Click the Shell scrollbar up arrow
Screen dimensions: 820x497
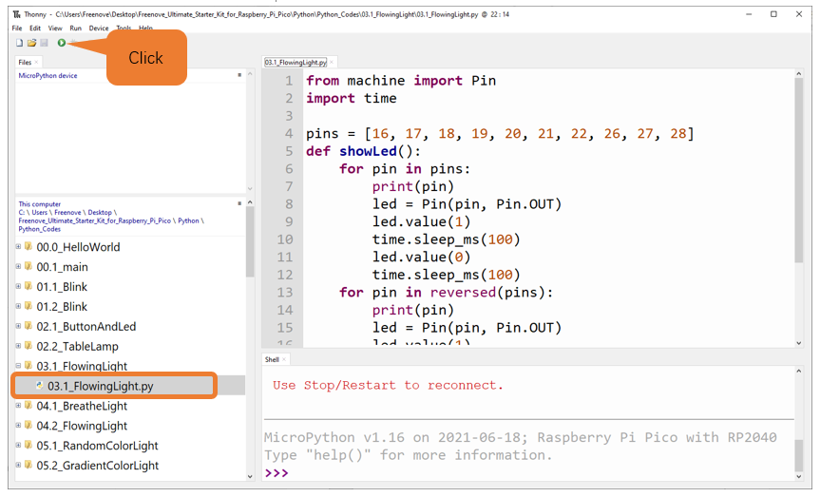click(798, 371)
